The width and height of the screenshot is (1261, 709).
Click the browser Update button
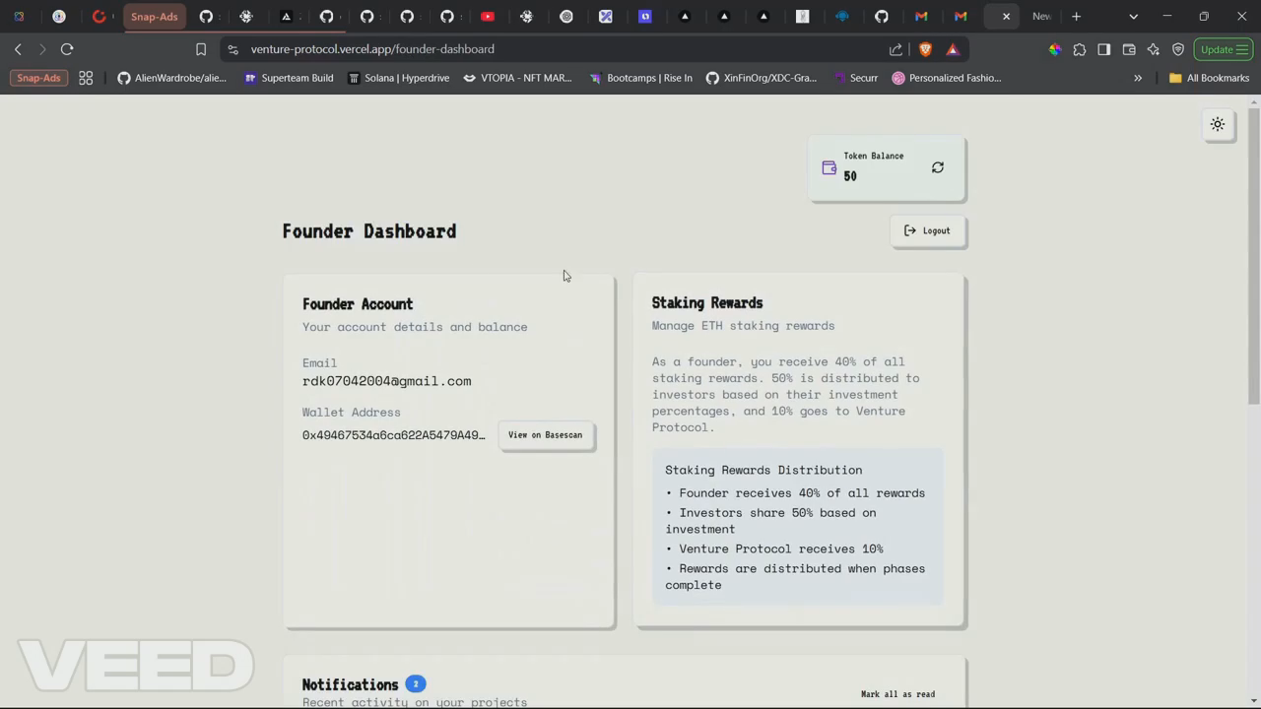[1223, 49]
